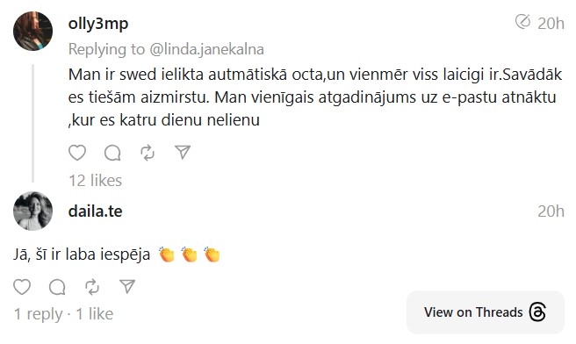Visit the daila.te username link
Viewport: 576px width, 344px height.
[x=95, y=211]
